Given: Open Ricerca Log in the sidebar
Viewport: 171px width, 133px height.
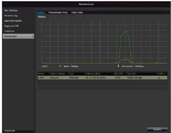Looking at the screenshot, I should click(x=11, y=16).
